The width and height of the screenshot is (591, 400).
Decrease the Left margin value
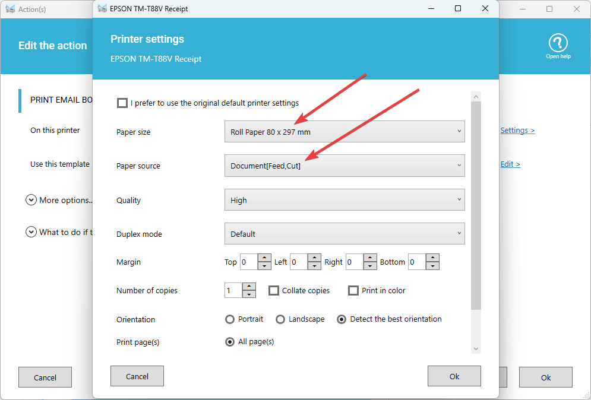(314, 266)
